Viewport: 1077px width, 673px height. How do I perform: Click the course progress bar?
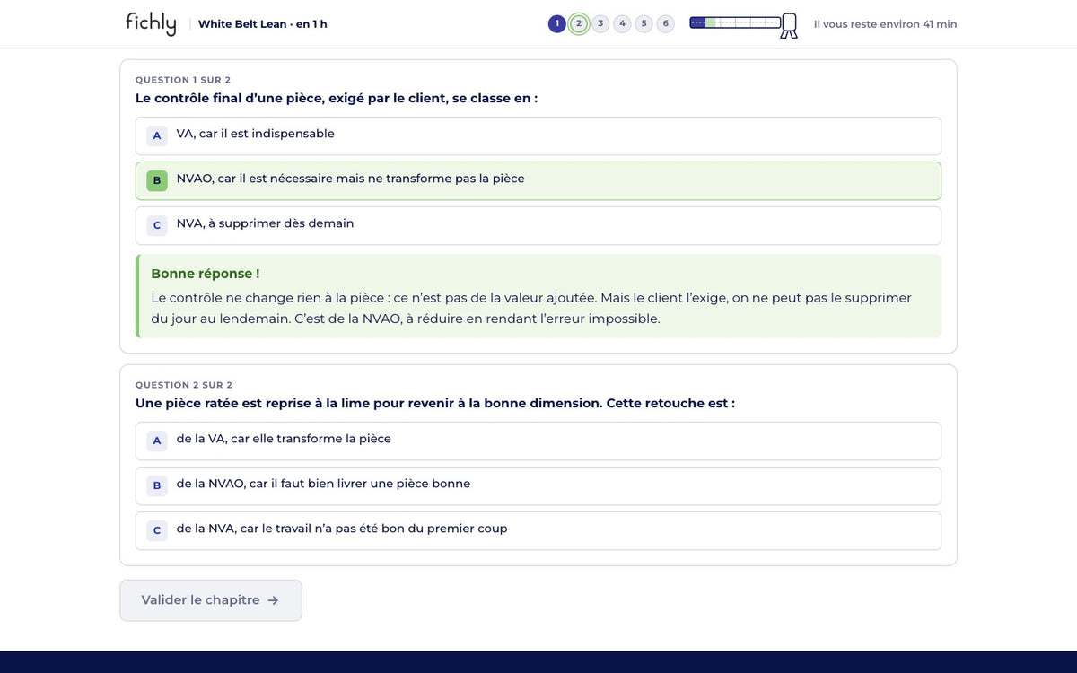[735, 22]
